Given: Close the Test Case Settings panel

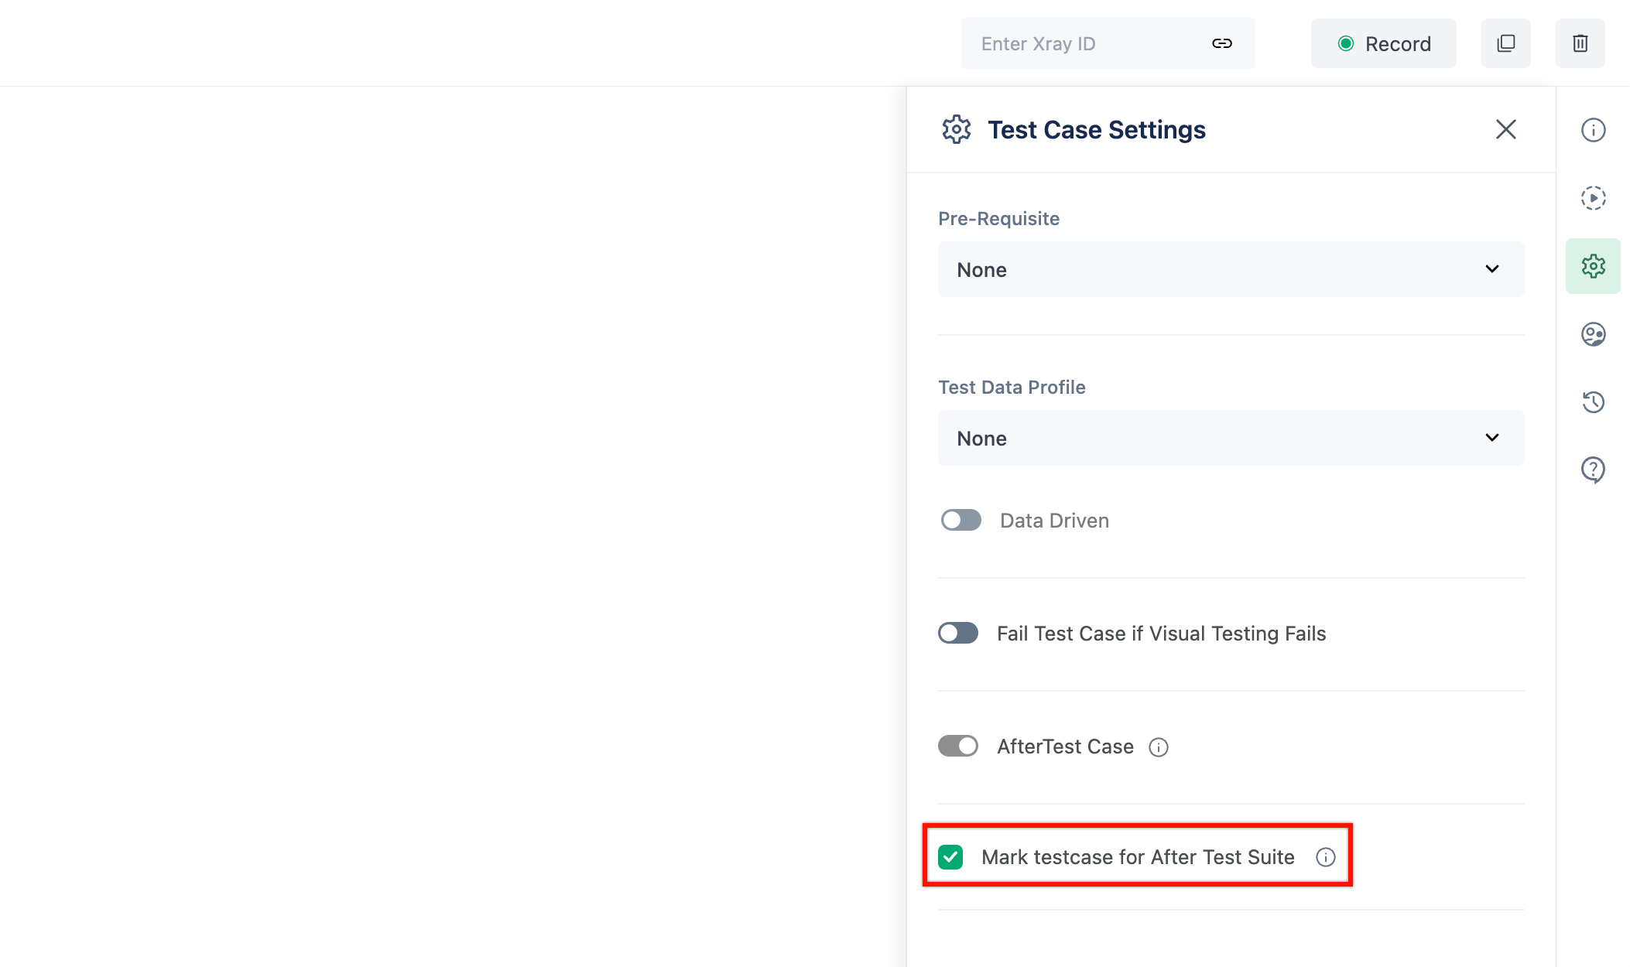Looking at the screenshot, I should 1505,129.
